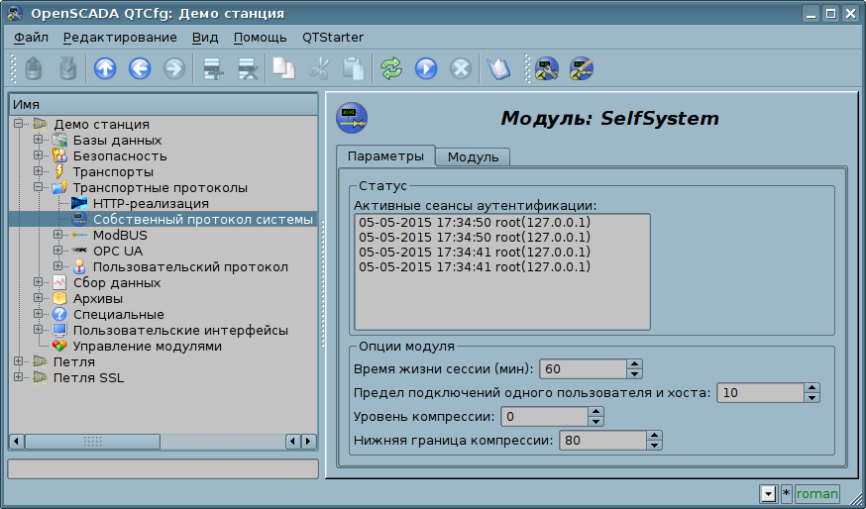
Task: Click the Предел подключений input field
Action: [761, 393]
